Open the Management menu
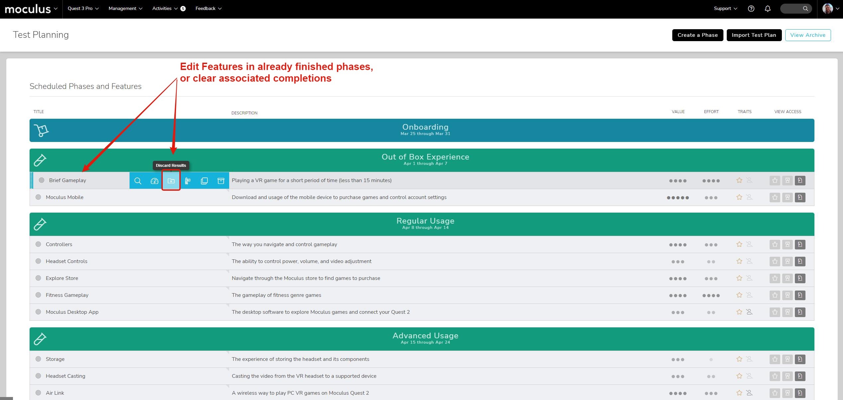Screen dimensions: 843x400 [x=125, y=9]
